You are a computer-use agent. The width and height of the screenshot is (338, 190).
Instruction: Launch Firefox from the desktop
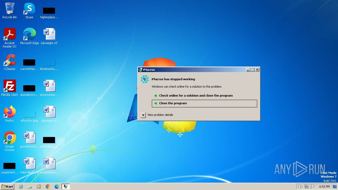coord(10,114)
